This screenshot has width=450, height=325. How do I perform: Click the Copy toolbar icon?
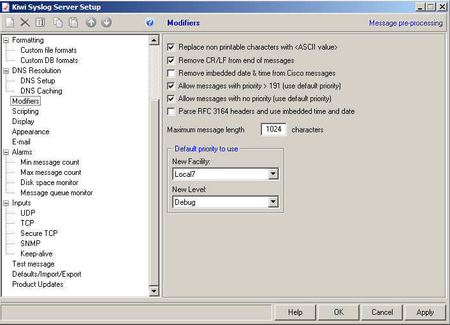[x=58, y=22]
